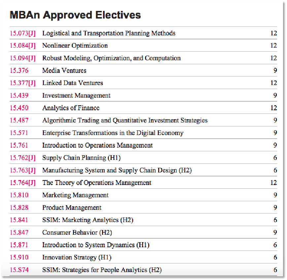
Task: Open the 15.376 Media Ventures link
Action: [x=19, y=70]
